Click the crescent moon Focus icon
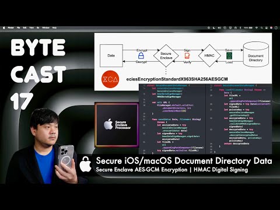The image size is (280, 210). (x=214, y=28)
